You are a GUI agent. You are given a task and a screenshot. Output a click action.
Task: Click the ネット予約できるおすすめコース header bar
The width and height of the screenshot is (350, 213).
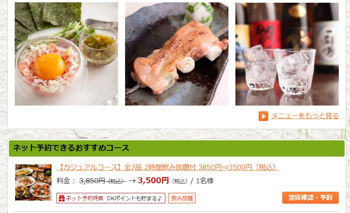177,148
